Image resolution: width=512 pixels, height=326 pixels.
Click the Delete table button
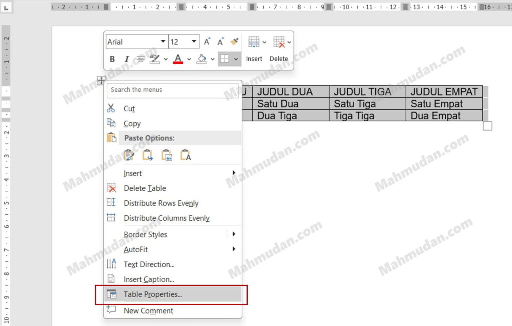coord(279,49)
